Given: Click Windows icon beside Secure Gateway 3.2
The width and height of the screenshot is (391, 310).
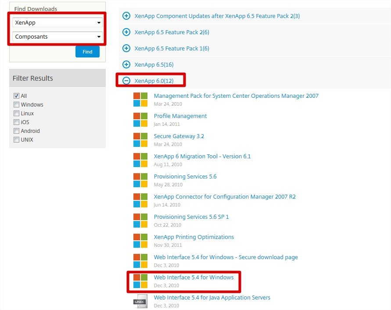Looking at the screenshot, I should coord(140,140).
